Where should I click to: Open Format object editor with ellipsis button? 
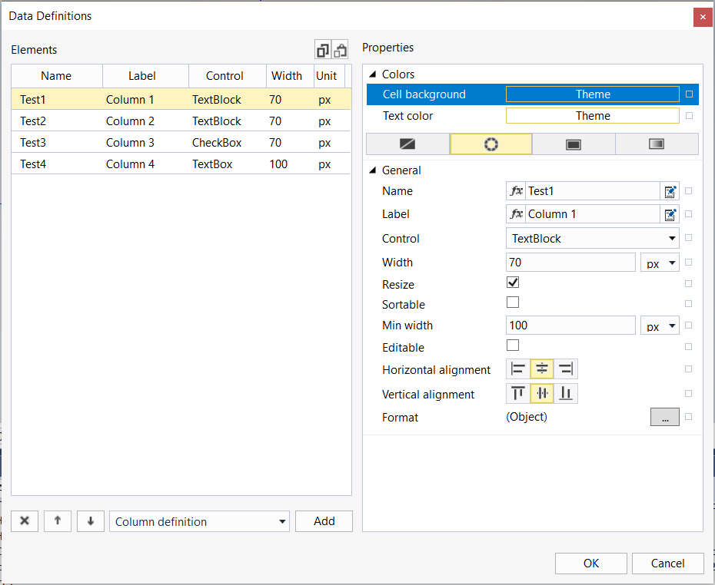click(x=665, y=417)
